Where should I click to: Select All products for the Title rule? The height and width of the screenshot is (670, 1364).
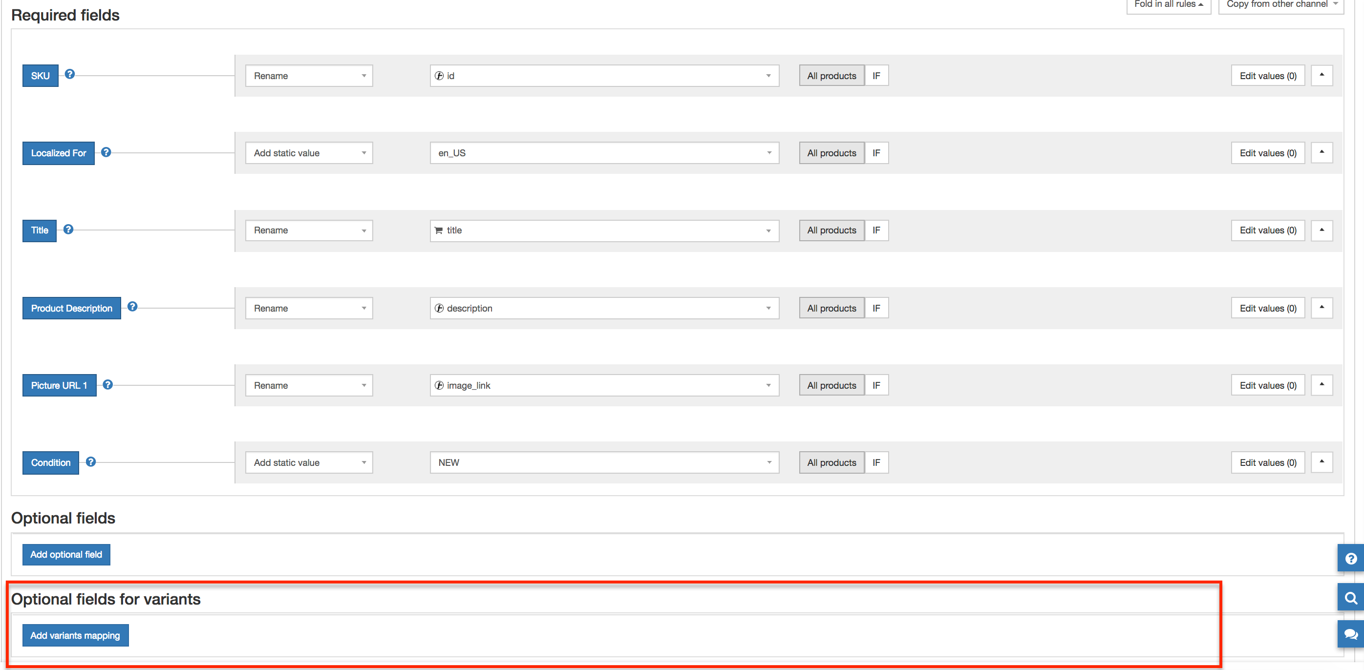coord(831,230)
